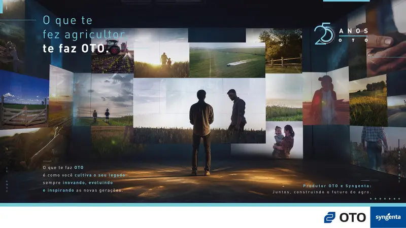406x228 pixels.
Task: Click the line 'sempre inovando, evoluindo'
Action: click(x=78, y=183)
